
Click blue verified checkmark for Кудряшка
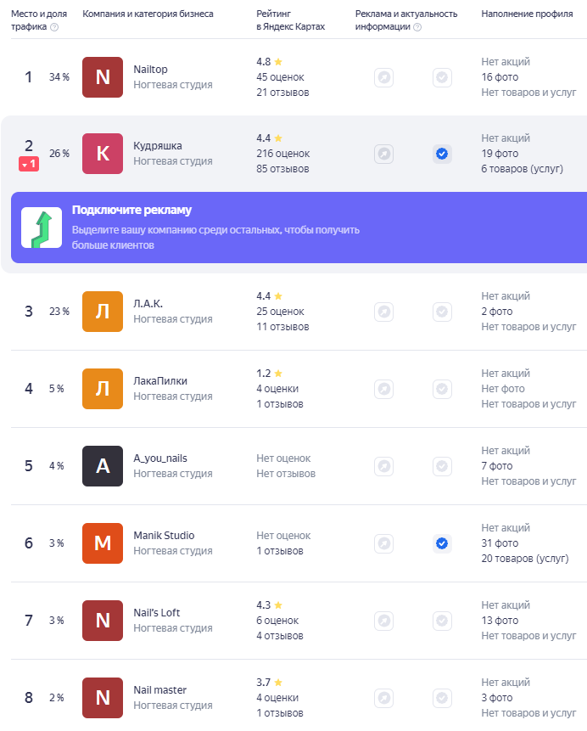point(442,154)
